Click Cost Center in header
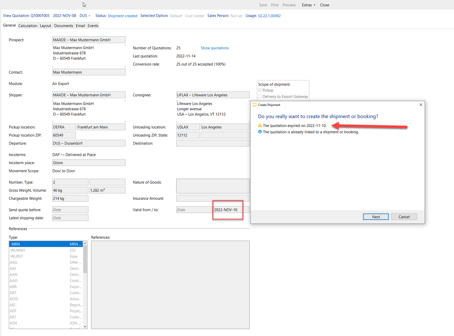Viewport: 454px width, 336px height. (x=195, y=16)
